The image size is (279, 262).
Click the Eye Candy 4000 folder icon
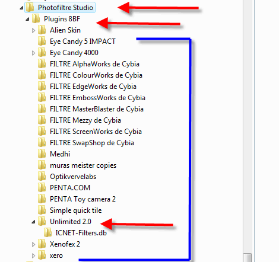(42, 53)
